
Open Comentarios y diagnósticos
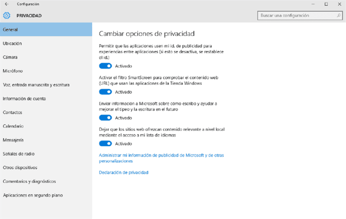[29, 181]
